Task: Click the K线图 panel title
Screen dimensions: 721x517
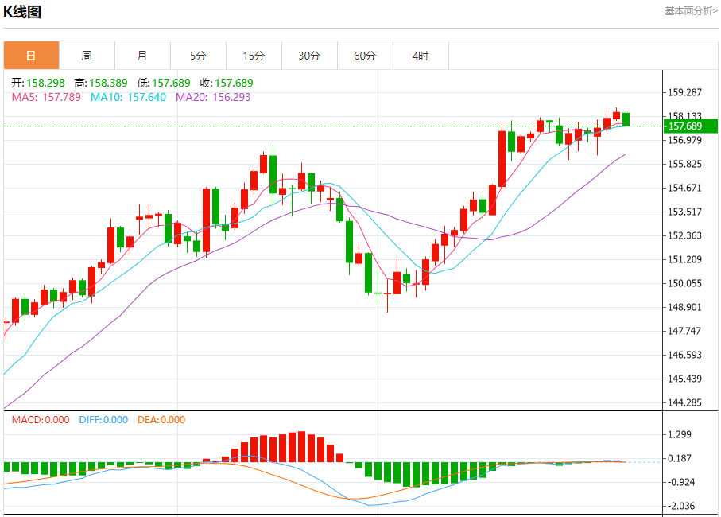Action: click(24, 12)
